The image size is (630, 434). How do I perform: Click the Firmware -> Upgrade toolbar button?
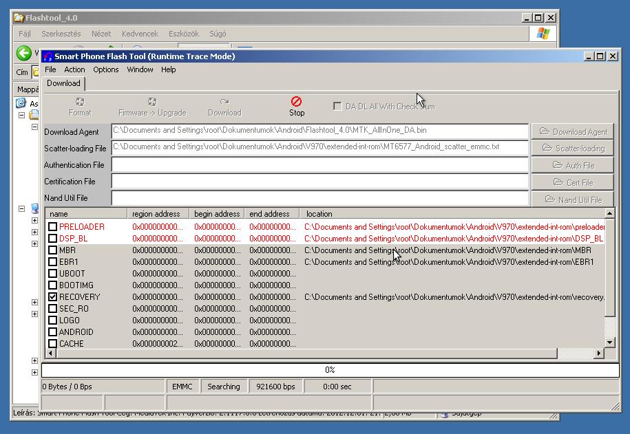pyautogui.click(x=152, y=107)
